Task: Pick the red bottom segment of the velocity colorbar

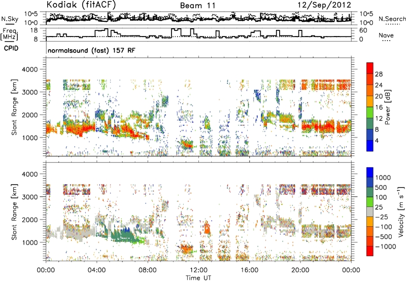Action: tap(370, 251)
